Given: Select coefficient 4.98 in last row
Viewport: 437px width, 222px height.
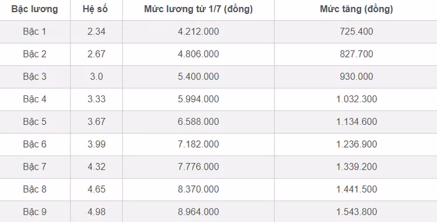Looking at the screenshot, I should [96, 212].
